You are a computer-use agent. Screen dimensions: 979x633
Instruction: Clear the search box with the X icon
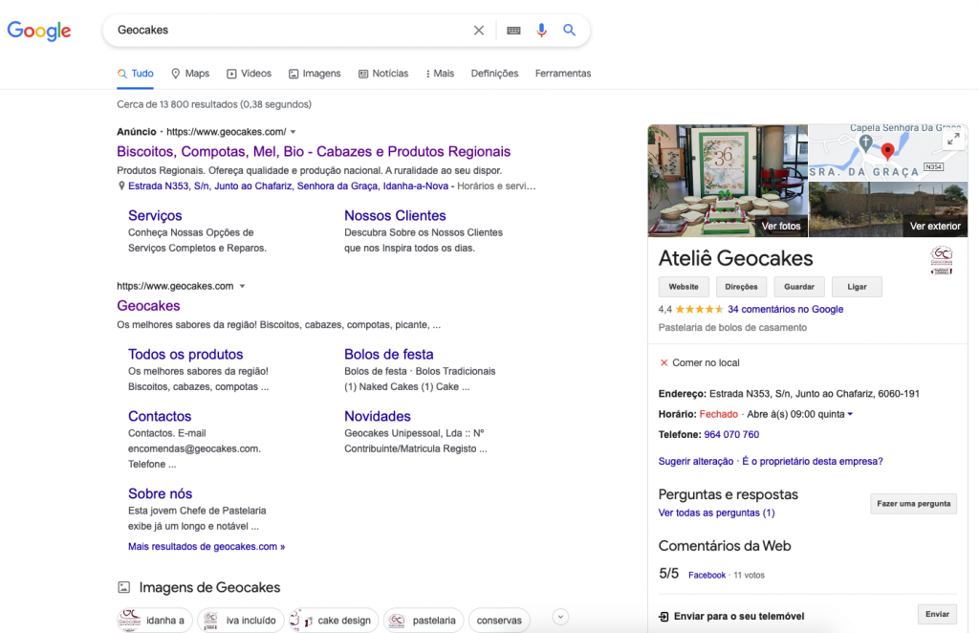click(x=479, y=30)
